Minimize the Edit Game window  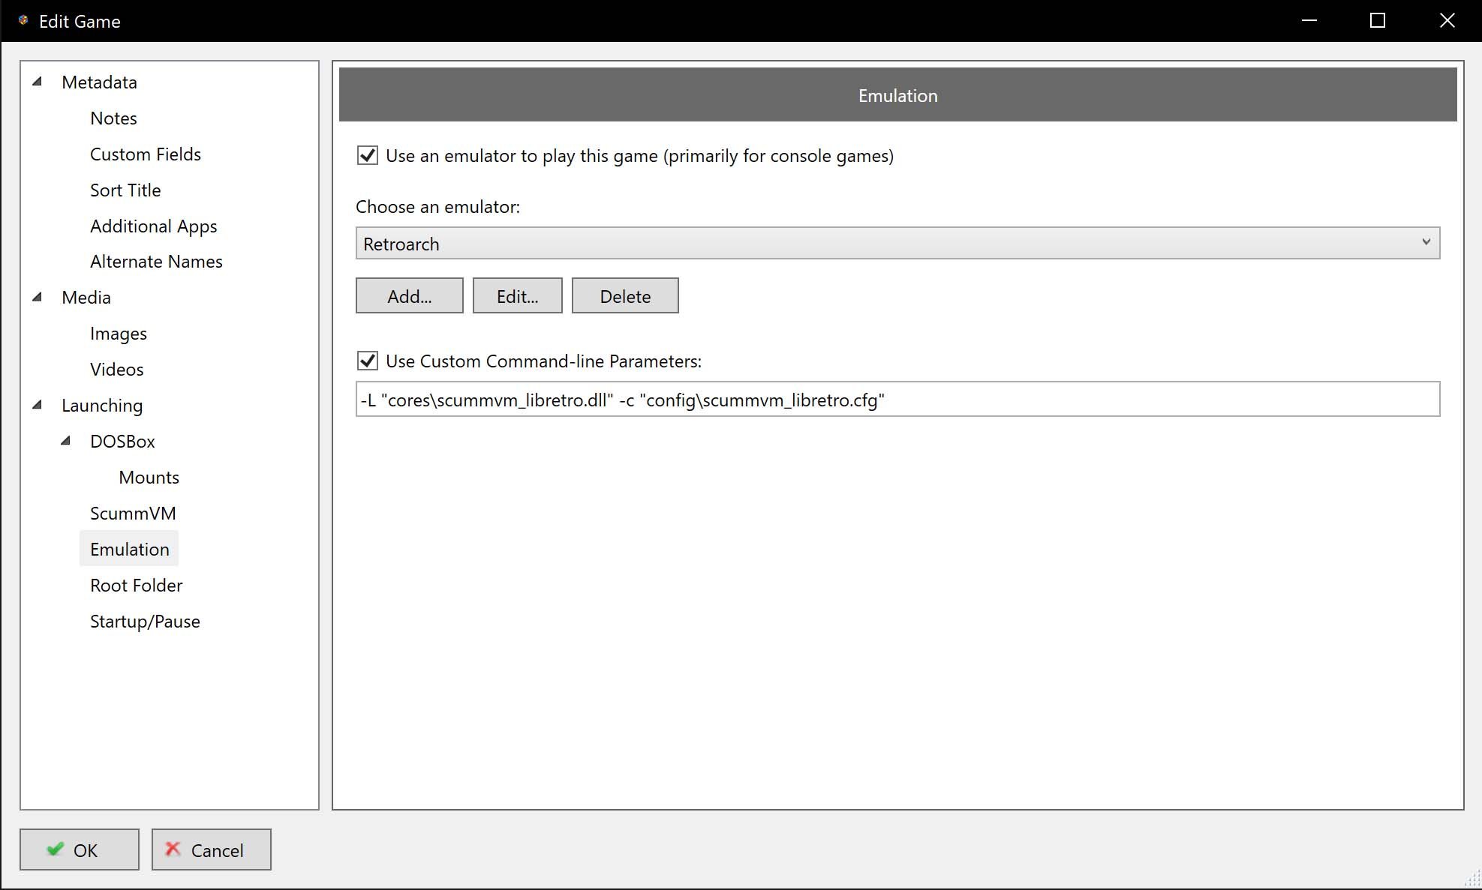[x=1309, y=21]
